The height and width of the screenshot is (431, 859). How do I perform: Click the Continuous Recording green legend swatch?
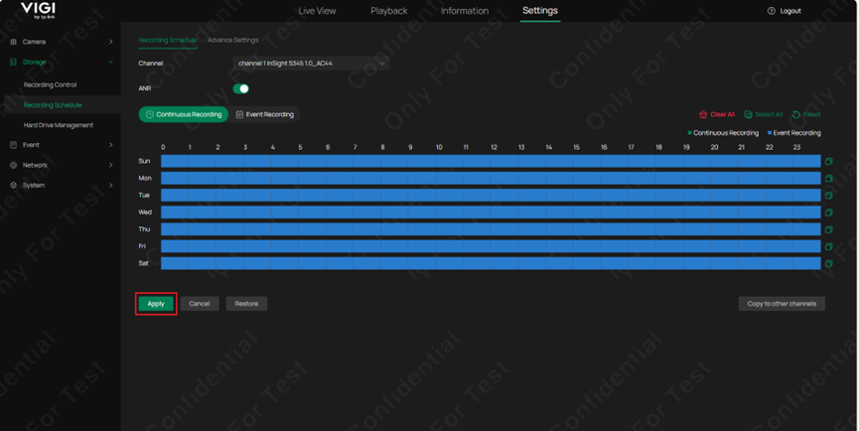pos(690,133)
